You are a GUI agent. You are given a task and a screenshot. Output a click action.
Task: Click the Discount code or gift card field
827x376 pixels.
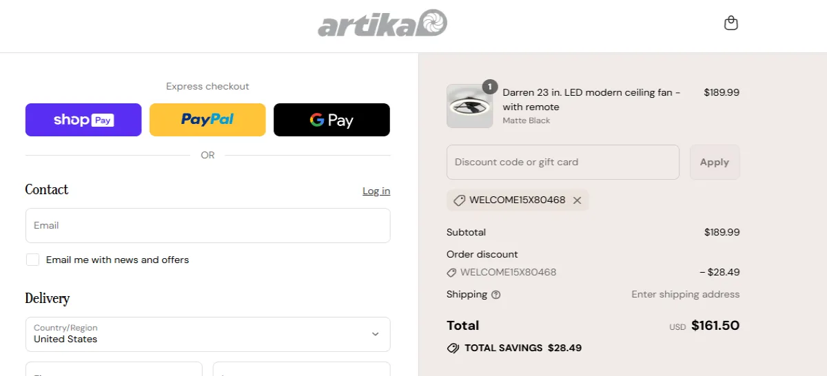tap(562, 162)
